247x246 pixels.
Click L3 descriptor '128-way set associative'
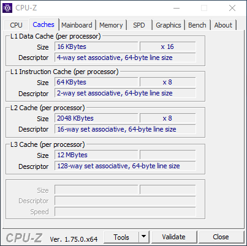(x=125, y=166)
